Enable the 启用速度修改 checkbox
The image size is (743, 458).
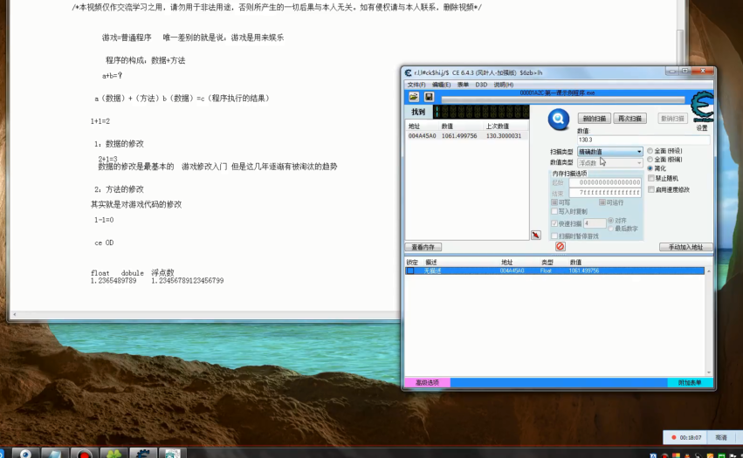tap(650, 189)
